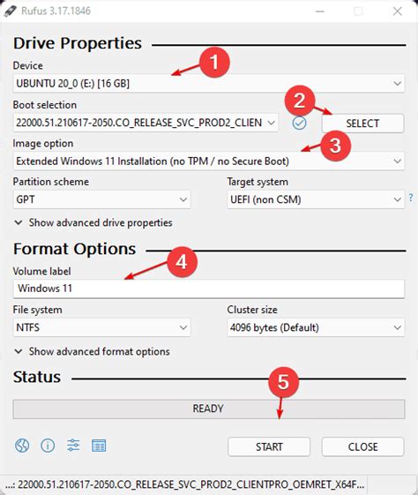Open the settings sliders icon

[73, 446]
